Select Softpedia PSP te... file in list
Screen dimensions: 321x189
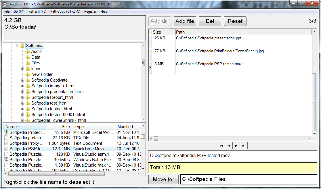[72, 149]
